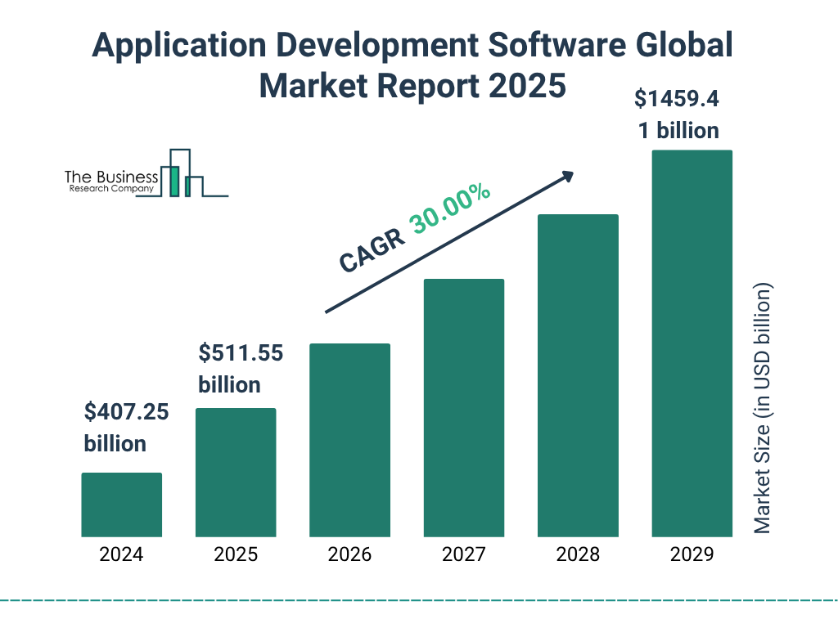Viewport: 838px width, 628px height.
Task: Click the 2024 x-axis year label
Action: pos(121,554)
